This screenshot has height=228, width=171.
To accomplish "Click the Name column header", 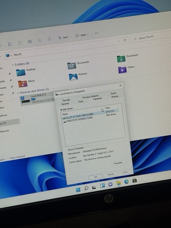I will tap(65, 114).
